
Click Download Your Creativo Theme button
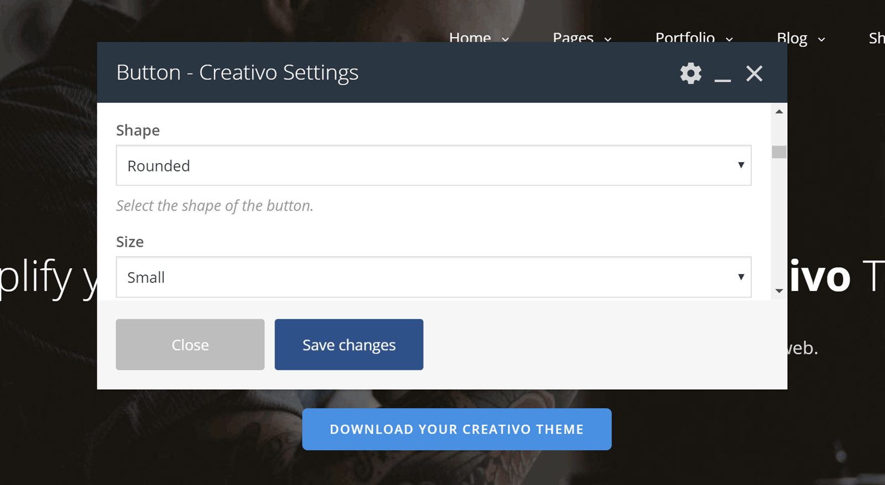457,429
